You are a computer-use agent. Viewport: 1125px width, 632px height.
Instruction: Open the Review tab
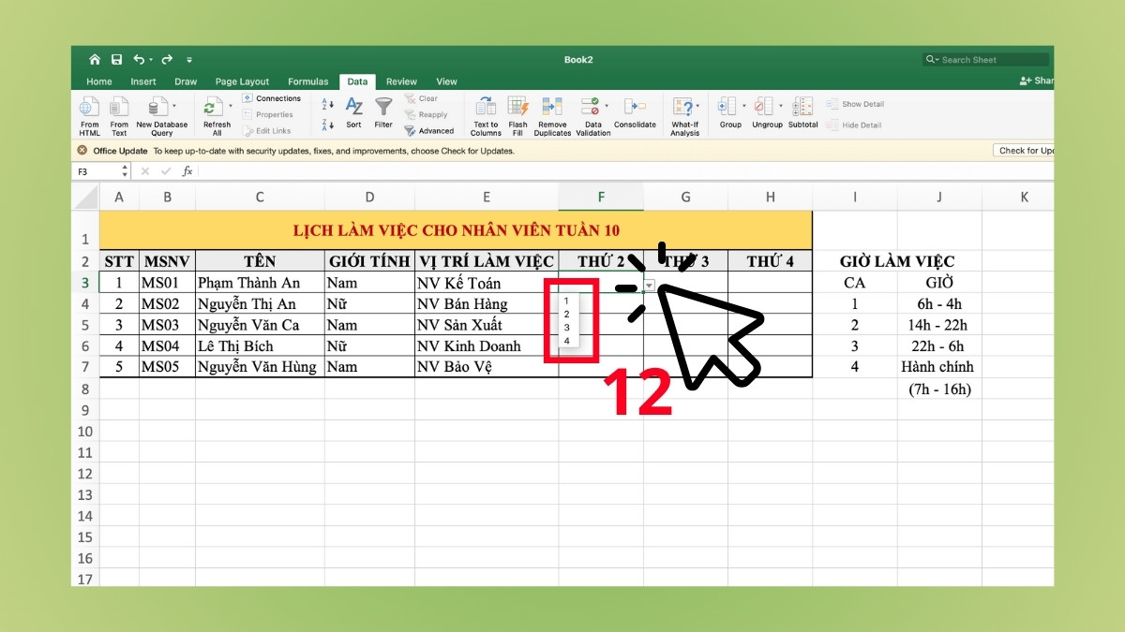point(401,81)
